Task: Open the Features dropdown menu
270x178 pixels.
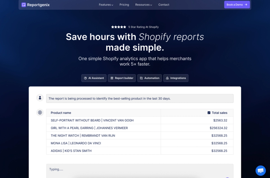Action: click(106, 5)
